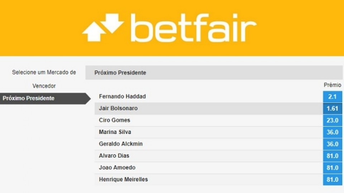
Task: Pick Ciro Gomes' 23.0 odds button
Action: click(x=332, y=120)
